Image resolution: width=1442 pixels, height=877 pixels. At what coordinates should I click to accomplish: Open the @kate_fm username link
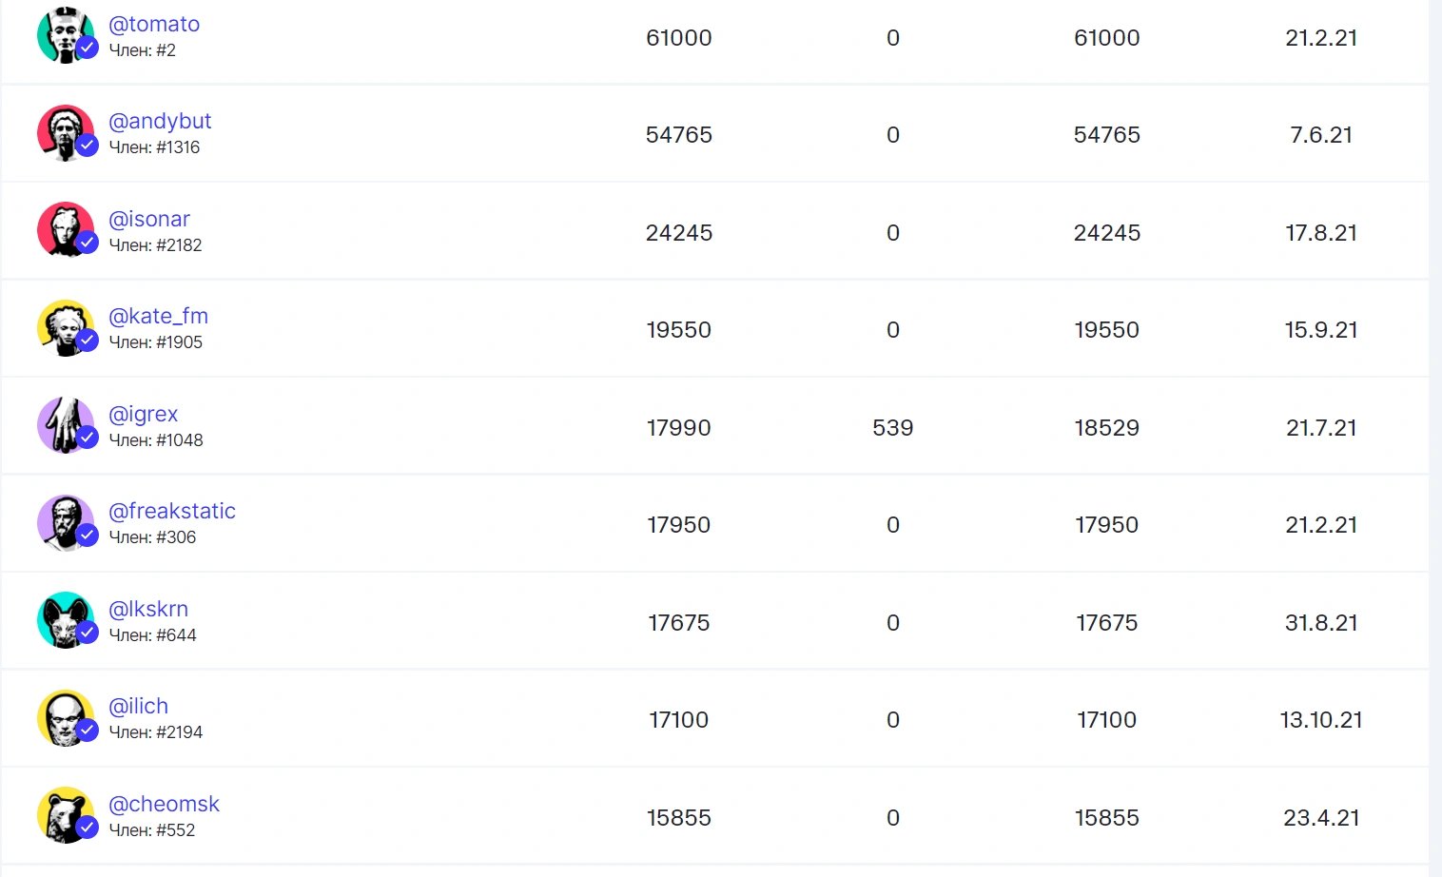coord(158,316)
